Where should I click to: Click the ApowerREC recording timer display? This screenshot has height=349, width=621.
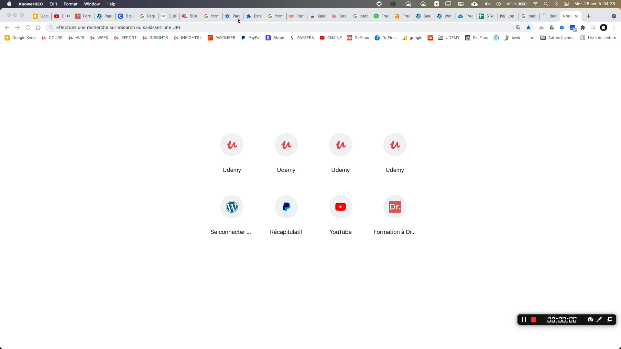(562, 319)
